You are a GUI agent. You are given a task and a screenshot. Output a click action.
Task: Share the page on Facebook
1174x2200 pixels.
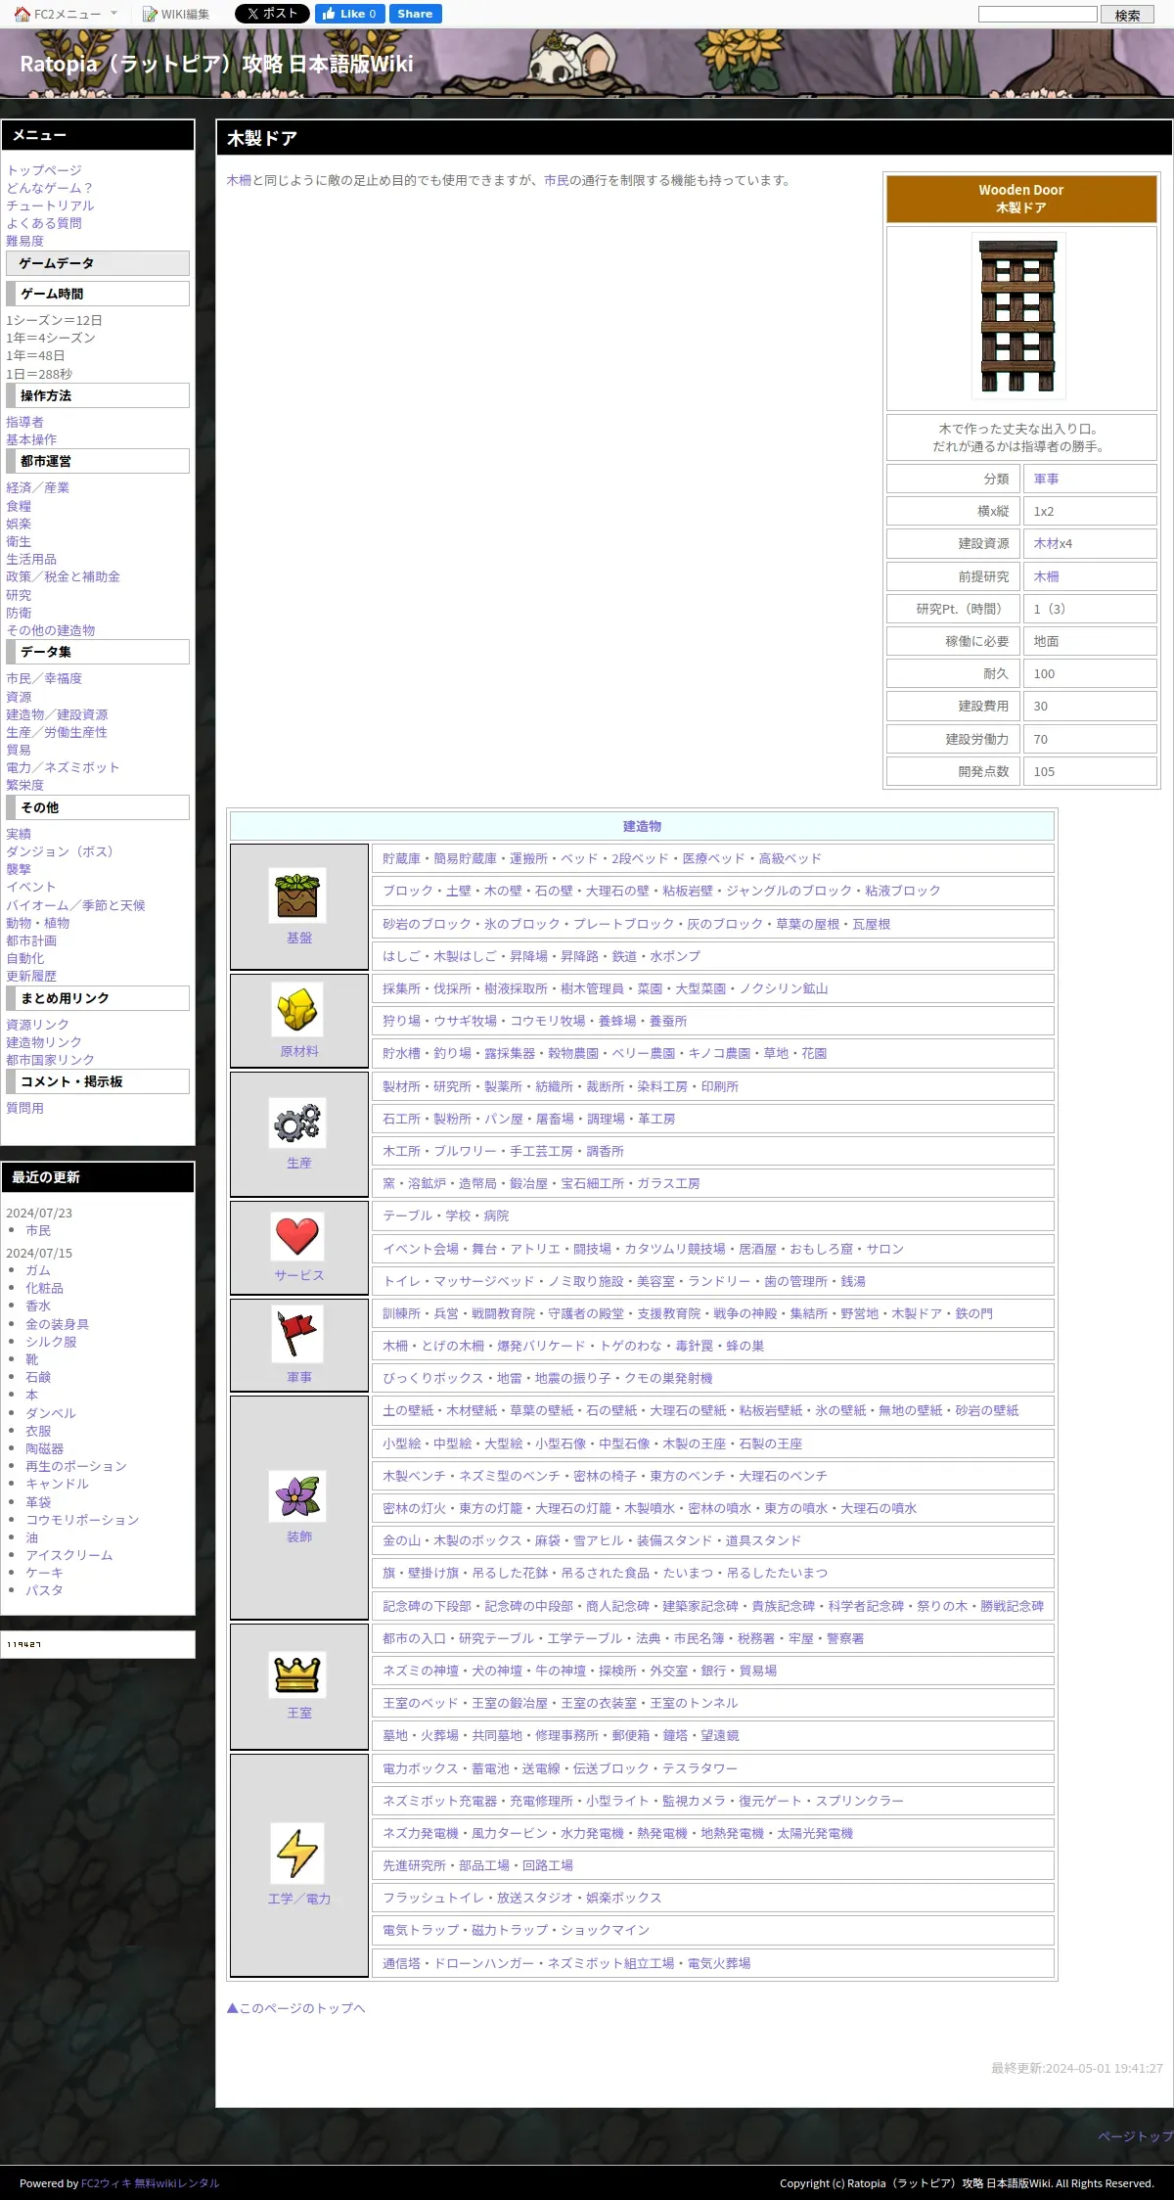(x=415, y=14)
